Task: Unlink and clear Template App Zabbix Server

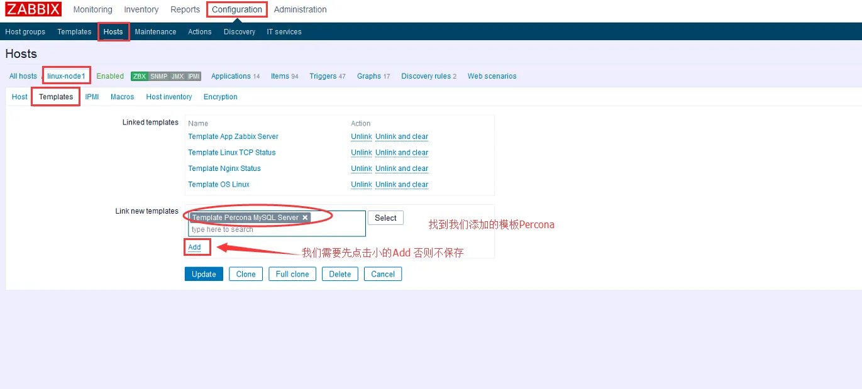Action: click(x=402, y=136)
